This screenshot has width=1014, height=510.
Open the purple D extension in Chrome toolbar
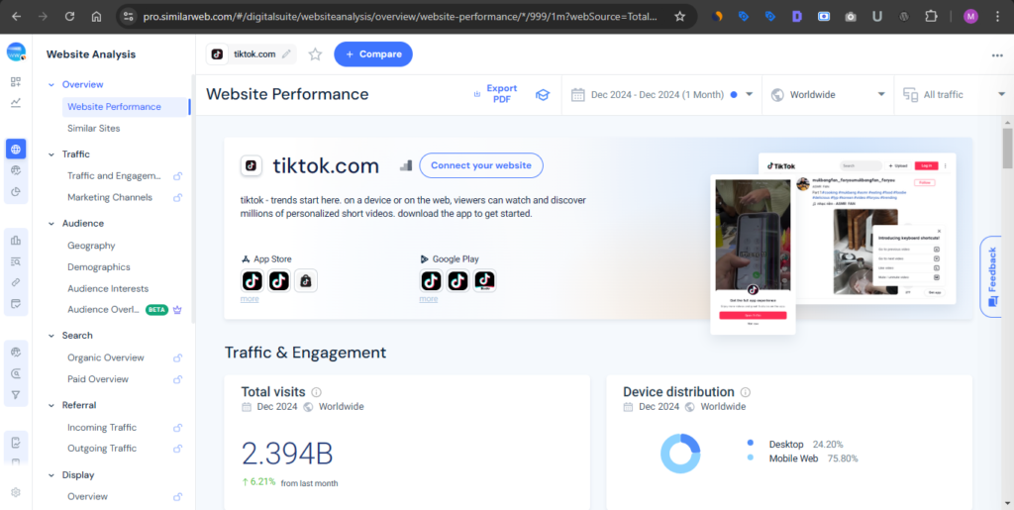click(x=797, y=17)
